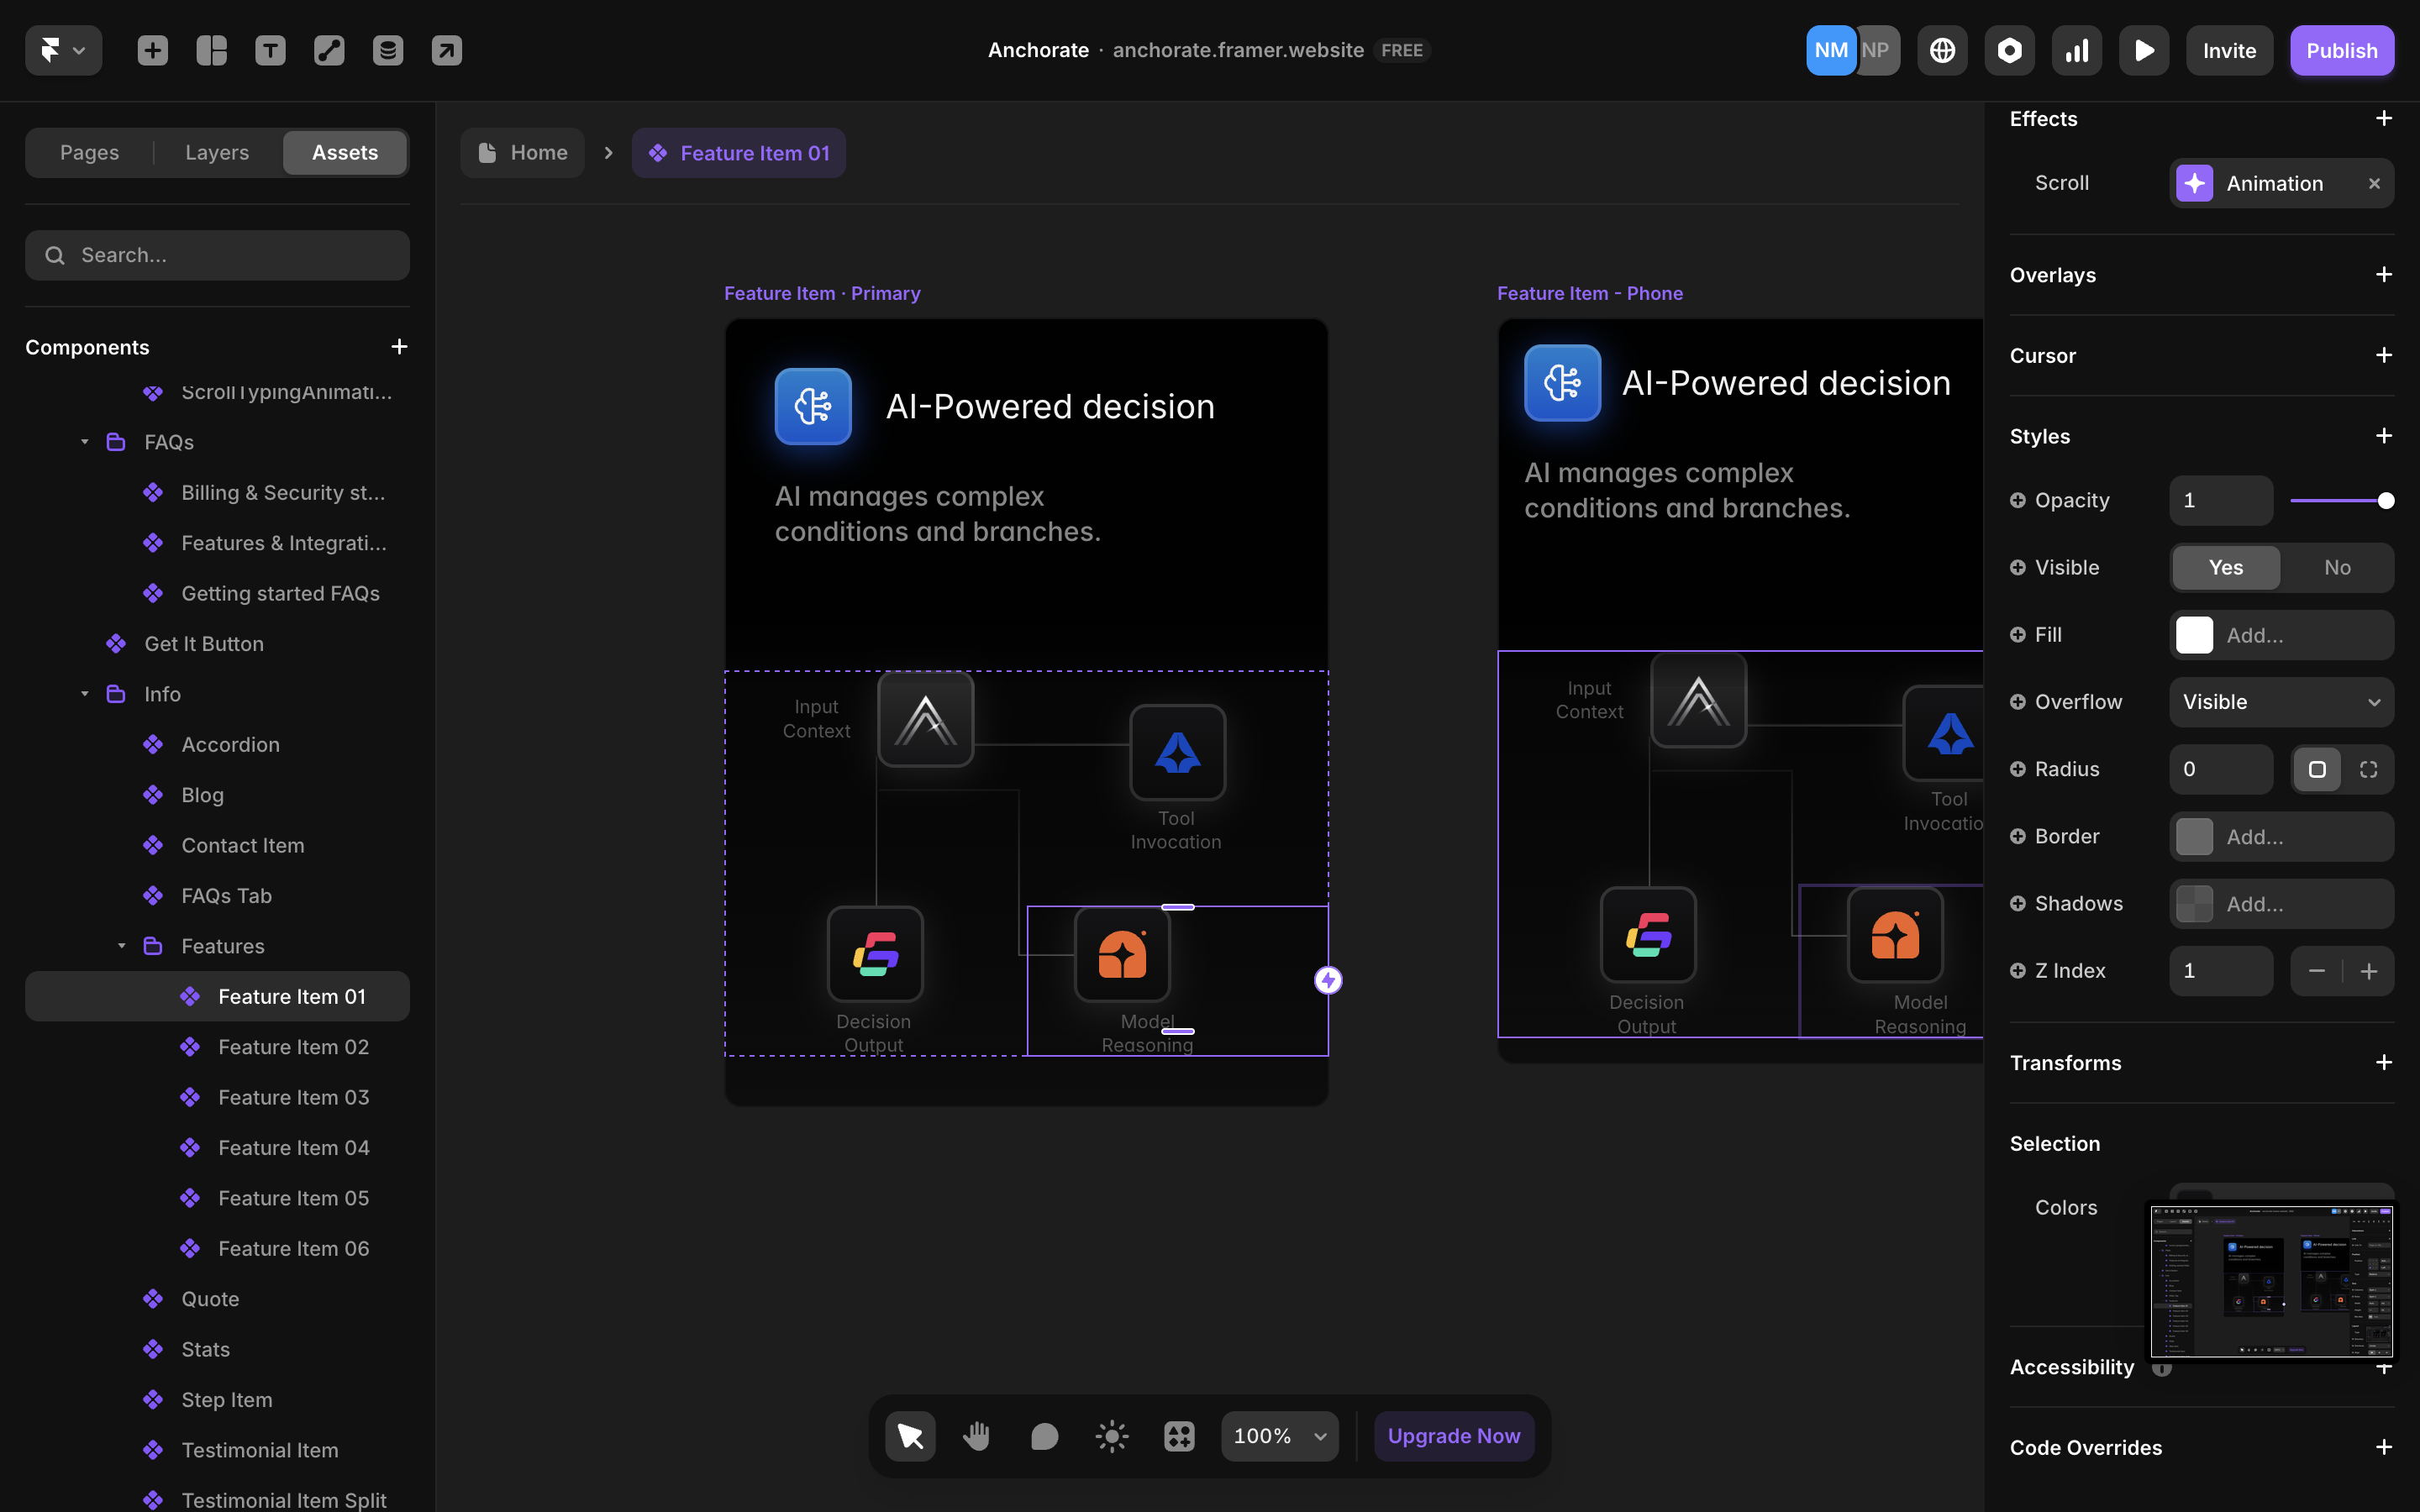Screen dimensions: 2420x1512
Task: Toggle light mode sun icon
Action: pos(1111,1436)
